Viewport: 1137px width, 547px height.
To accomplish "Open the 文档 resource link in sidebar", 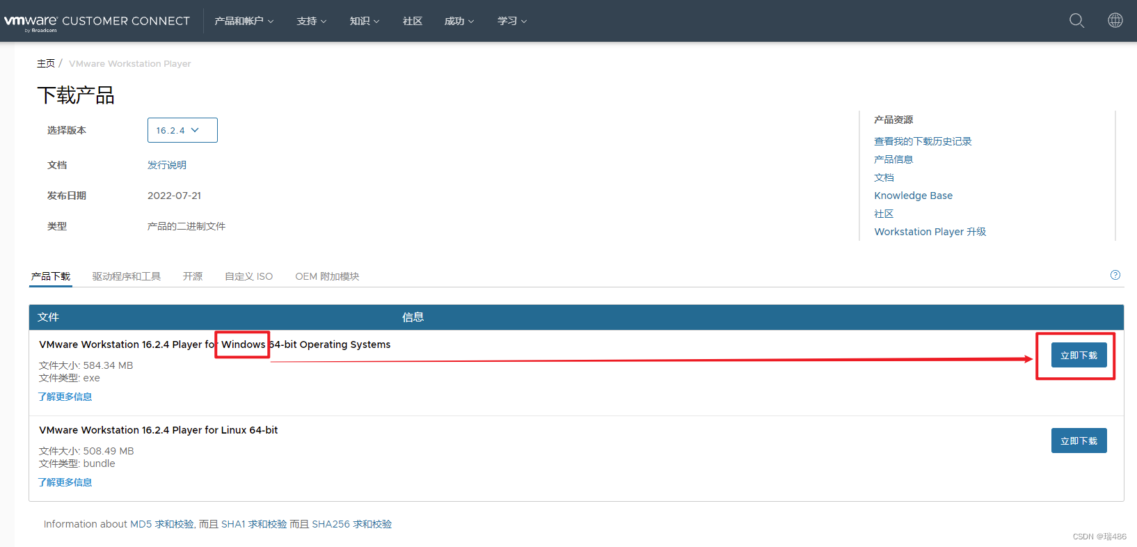I will 884,177.
